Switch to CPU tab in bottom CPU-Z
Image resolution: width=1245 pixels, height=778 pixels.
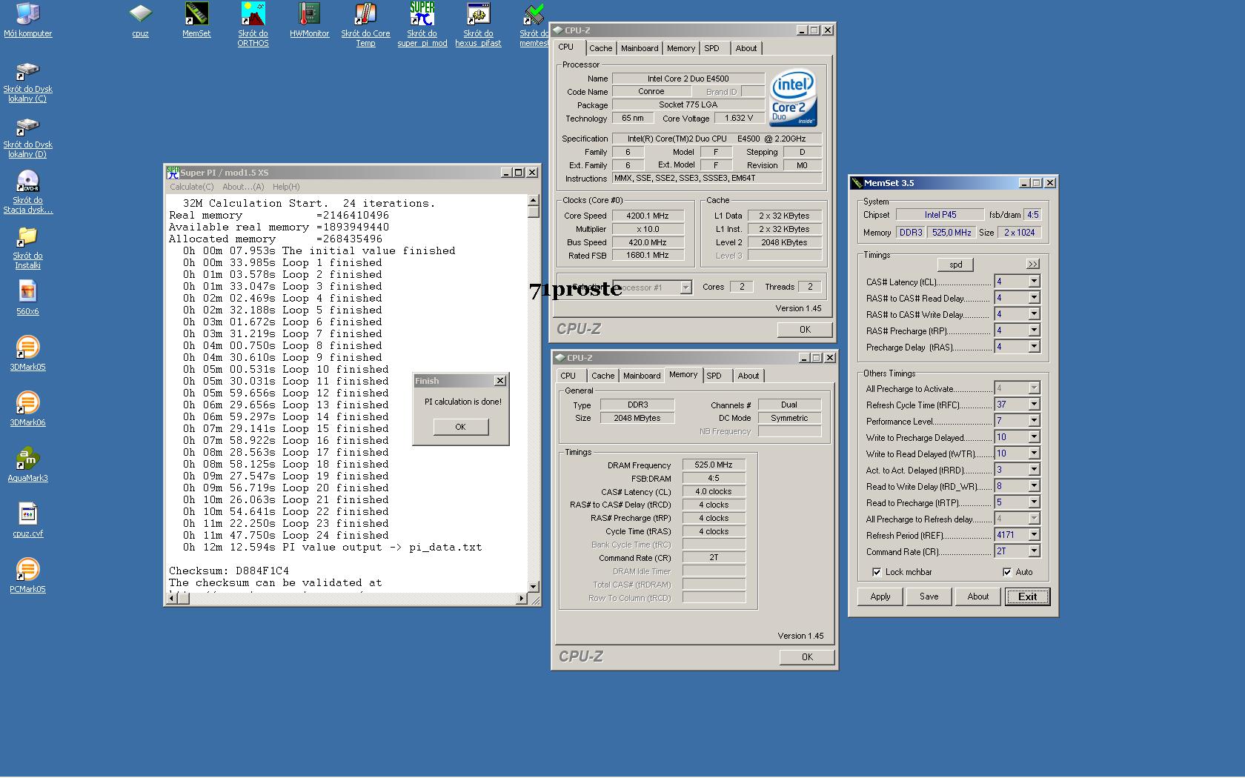pos(568,376)
